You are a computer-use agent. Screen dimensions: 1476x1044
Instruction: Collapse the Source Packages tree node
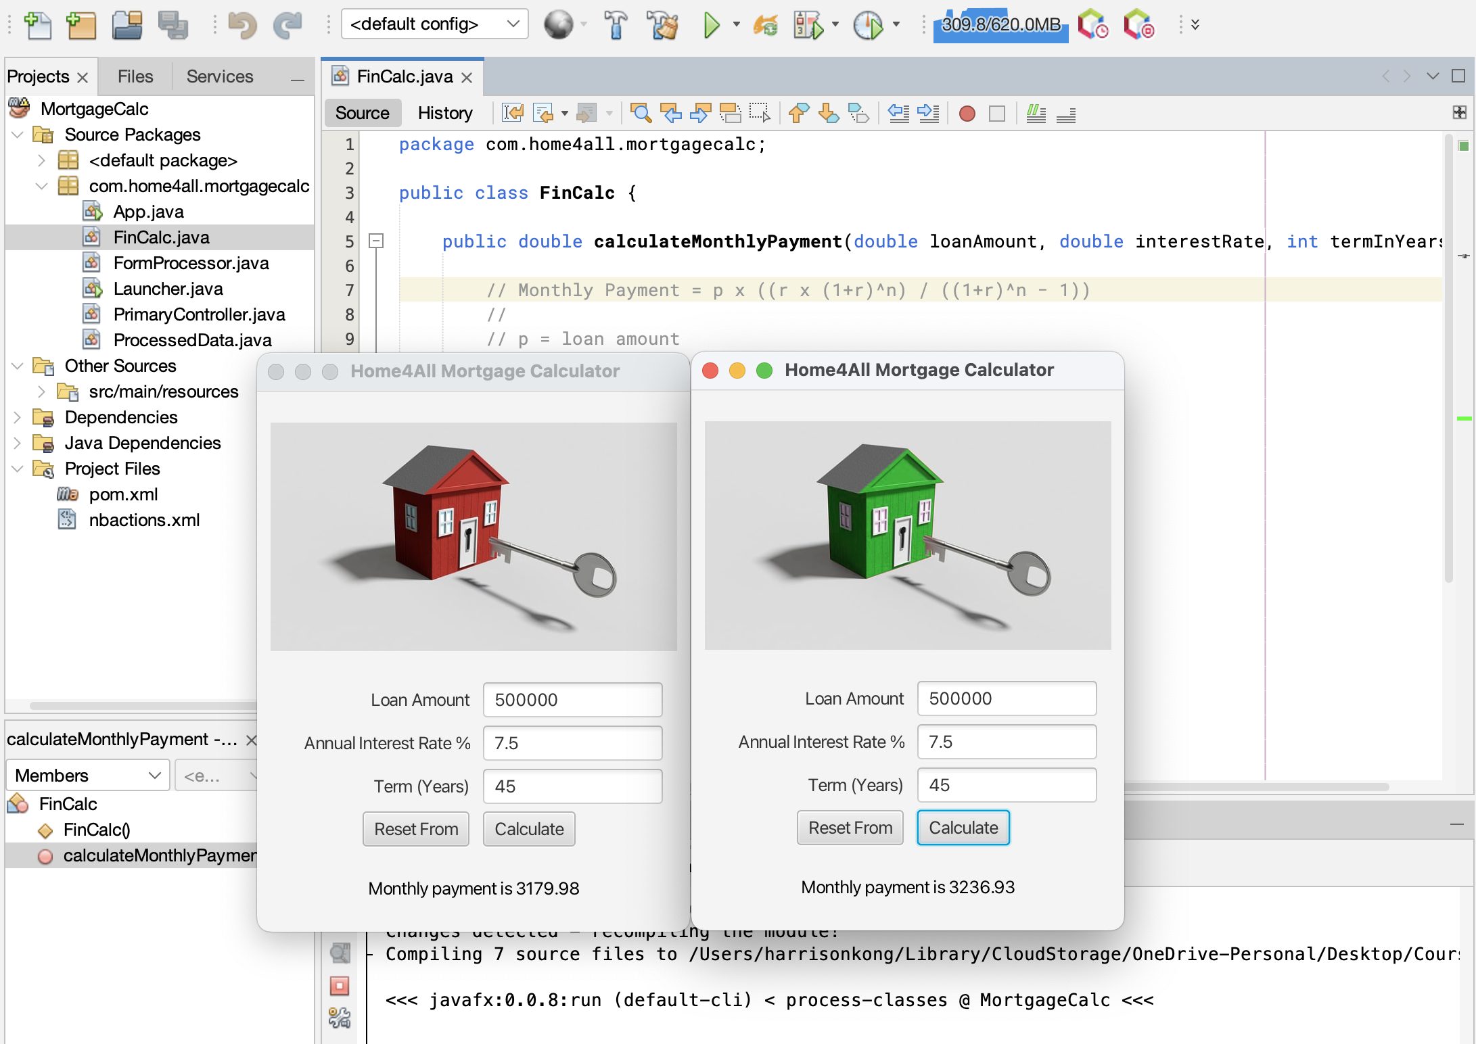coord(18,135)
